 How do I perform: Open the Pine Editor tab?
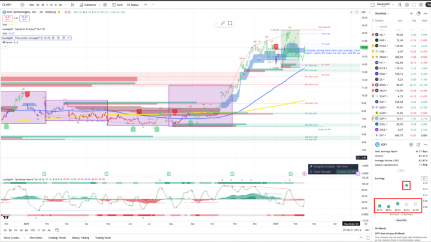coord(36,238)
